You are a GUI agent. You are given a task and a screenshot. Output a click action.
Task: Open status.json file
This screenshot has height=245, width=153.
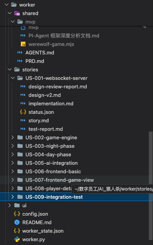point(41,112)
